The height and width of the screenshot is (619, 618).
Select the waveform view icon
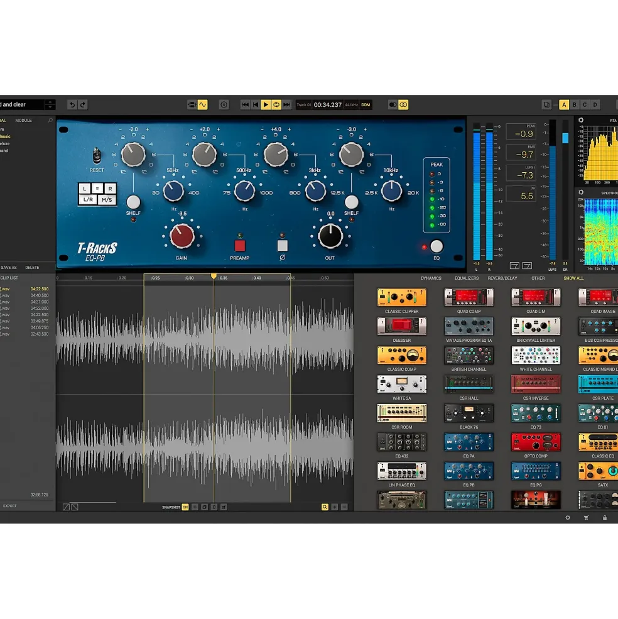(x=202, y=104)
